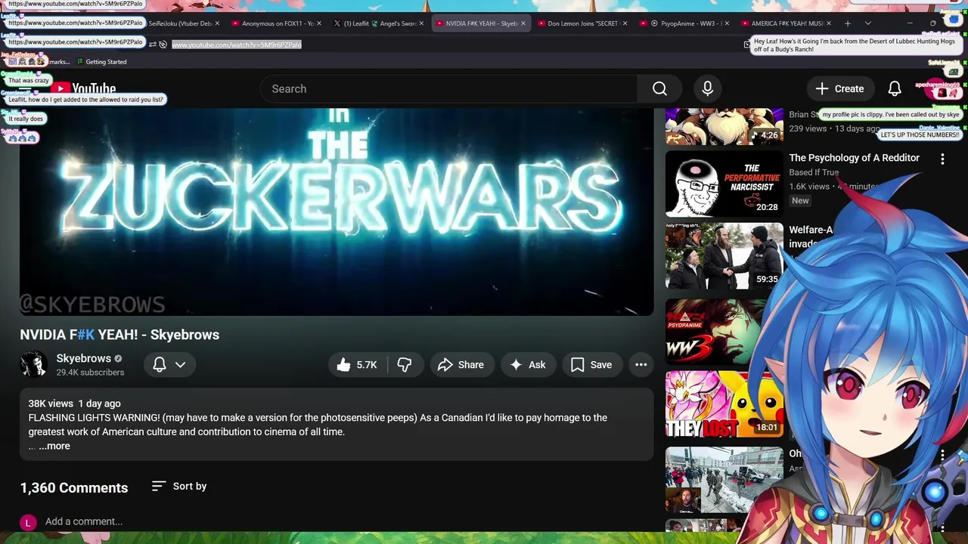
Task: Open the 59:35 Welfare video thumbnail
Action: [724, 256]
